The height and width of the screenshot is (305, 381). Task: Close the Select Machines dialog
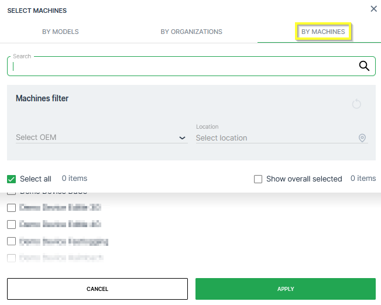pyautogui.click(x=373, y=9)
